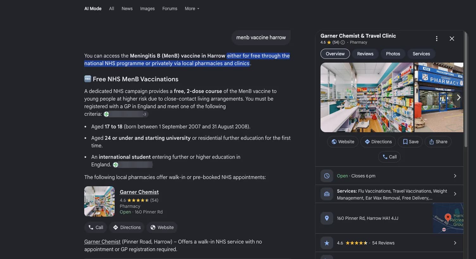Click the star icon in the reviews row
Viewport: 476px width, 259px height.
point(327,243)
